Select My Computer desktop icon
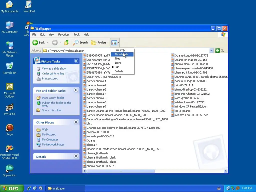 [x=9, y=27]
